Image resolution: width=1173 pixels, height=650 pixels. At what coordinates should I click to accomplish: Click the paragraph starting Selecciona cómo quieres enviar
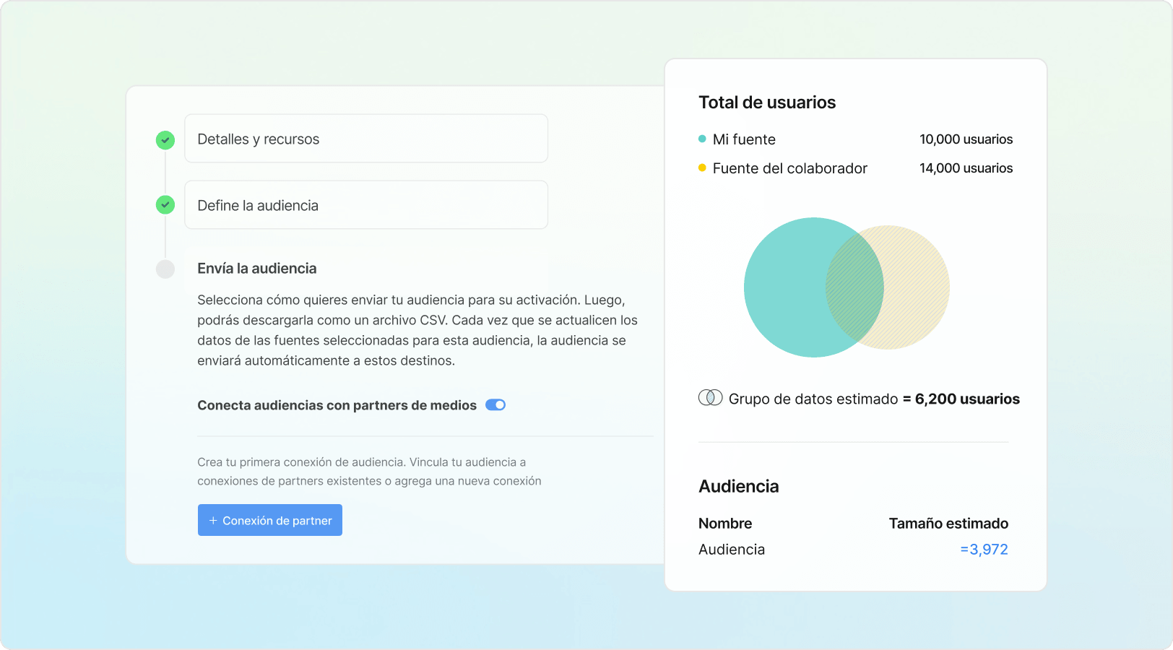417,330
